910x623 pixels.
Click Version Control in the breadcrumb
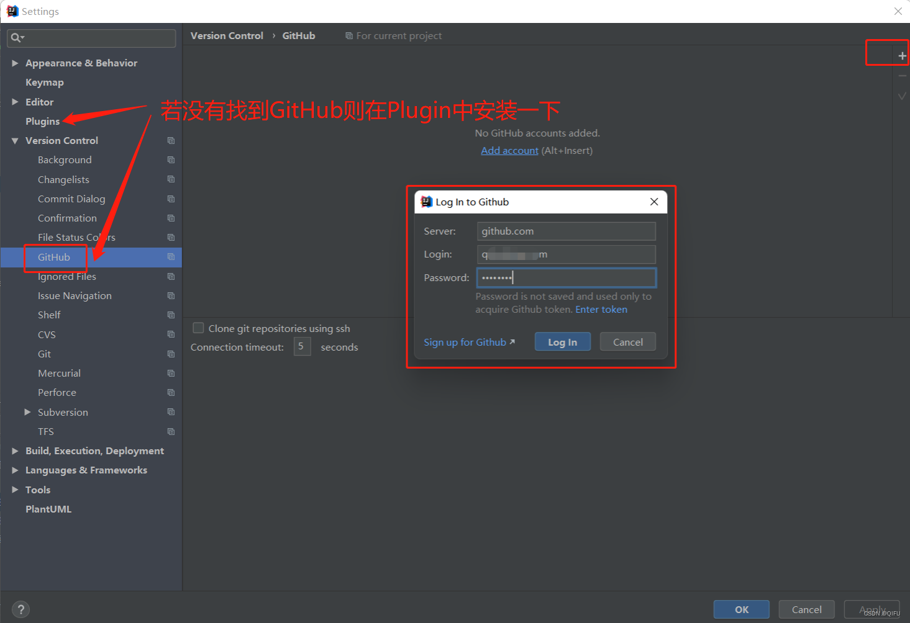tap(227, 36)
